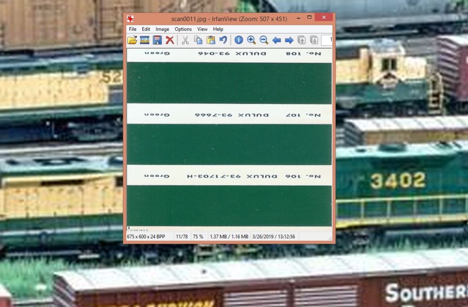Open the File menu
This screenshot has height=307, width=468.
[132, 29]
